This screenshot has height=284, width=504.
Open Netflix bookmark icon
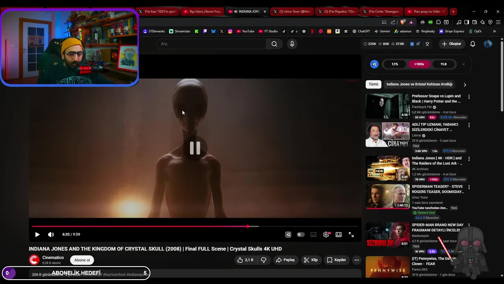(x=312, y=31)
